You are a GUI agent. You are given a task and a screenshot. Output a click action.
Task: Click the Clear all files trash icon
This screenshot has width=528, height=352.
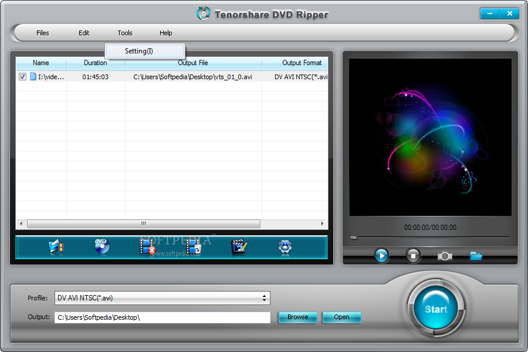[x=194, y=247]
